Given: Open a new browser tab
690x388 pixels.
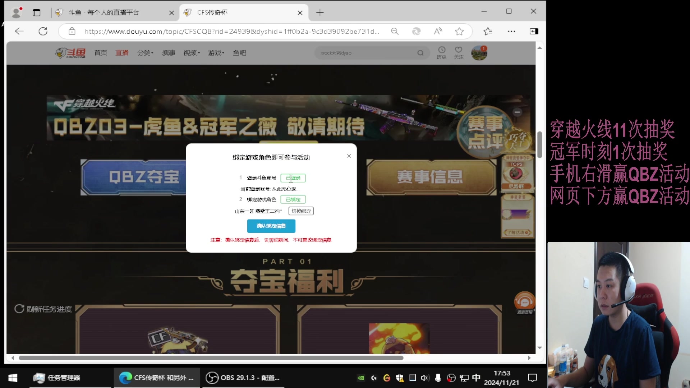Looking at the screenshot, I should click(x=320, y=13).
